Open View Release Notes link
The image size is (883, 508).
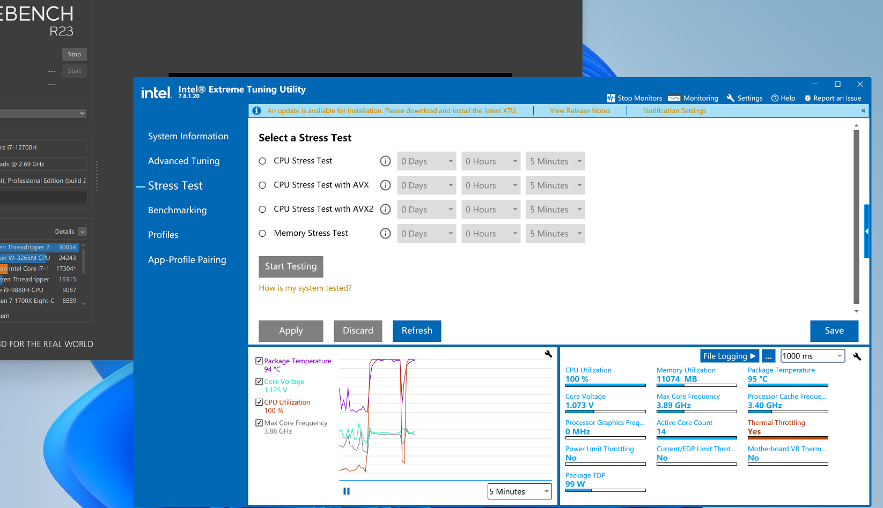(580, 111)
